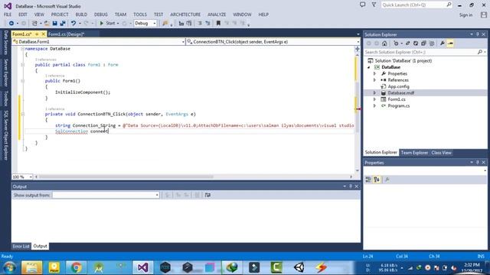Open the DEBUG menu

coord(100,15)
